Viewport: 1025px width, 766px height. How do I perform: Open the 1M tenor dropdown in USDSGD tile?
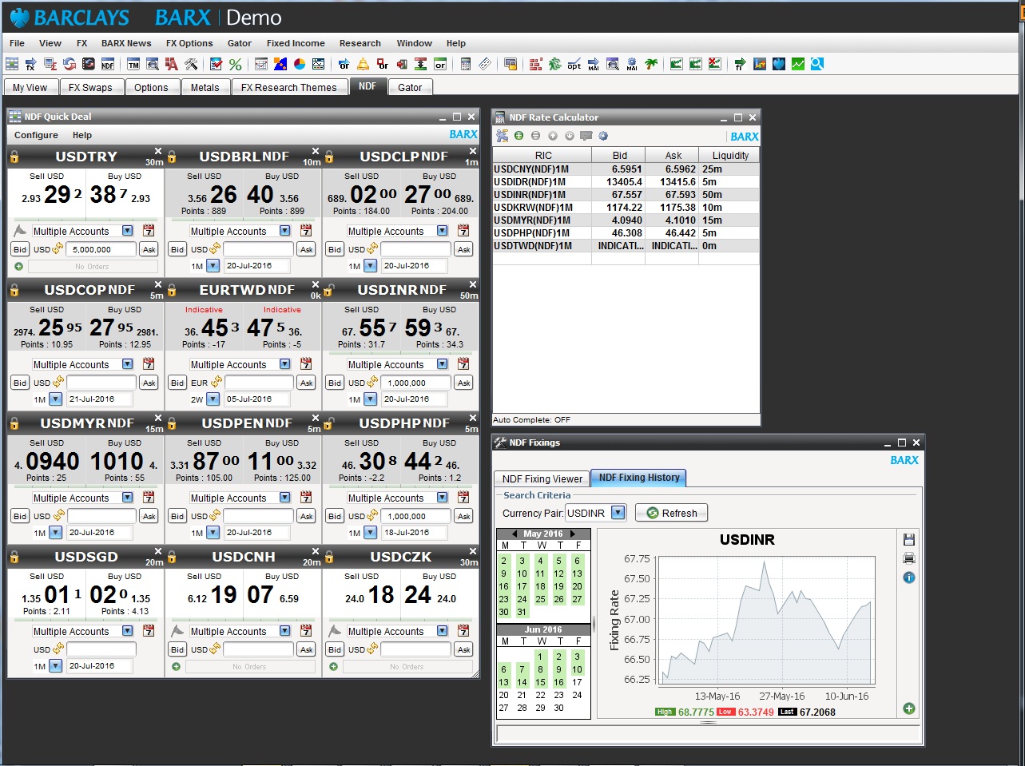(x=55, y=666)
